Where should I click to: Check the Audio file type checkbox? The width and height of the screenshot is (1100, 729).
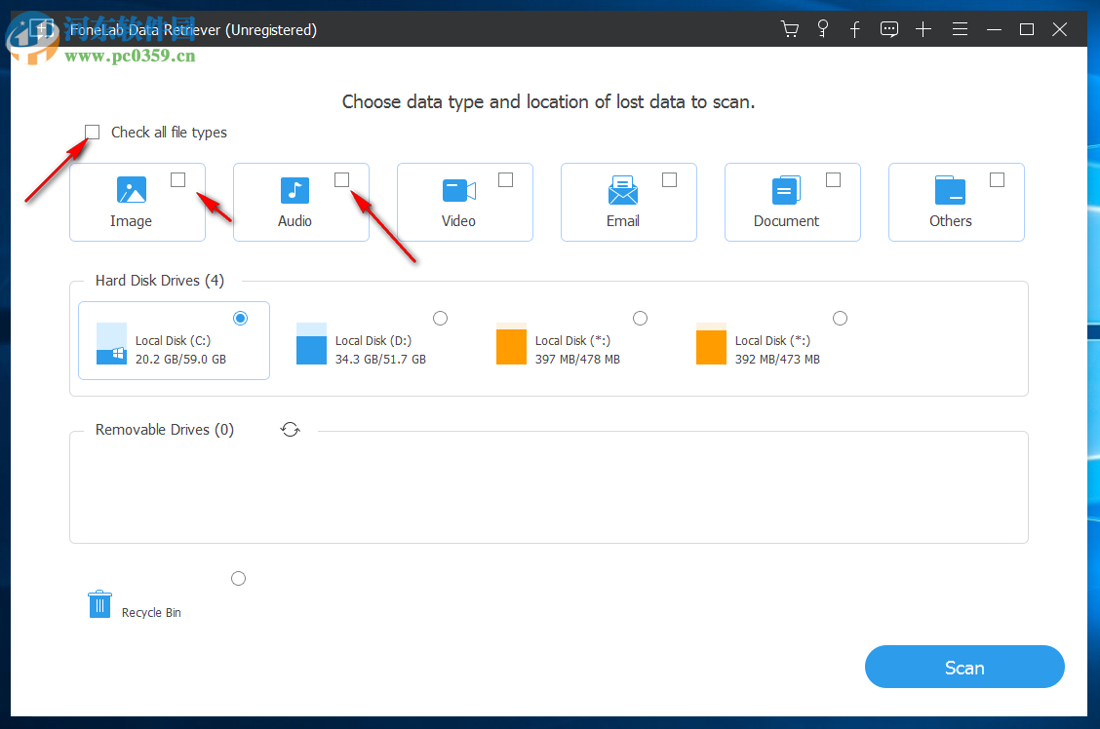click(340, 179)
